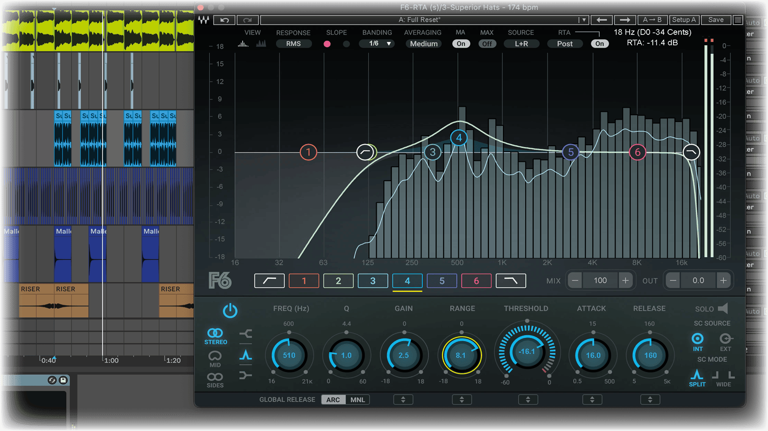Set band to Sides mode
This screenshot has width=768, height=431.
[x=215, y=380]
